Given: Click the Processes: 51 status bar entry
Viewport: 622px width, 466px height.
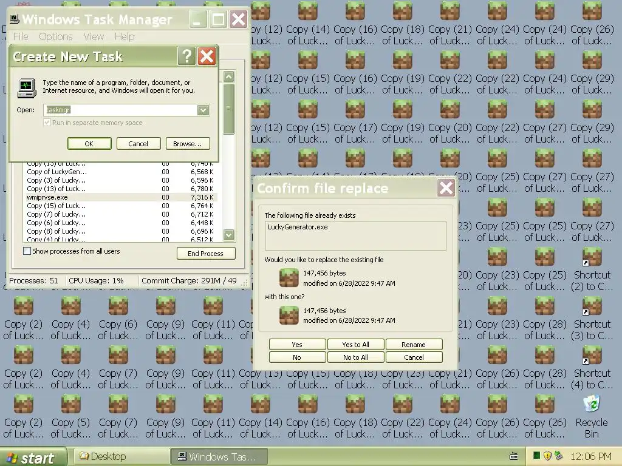Looking at the screenshot, I should (34, 280).
